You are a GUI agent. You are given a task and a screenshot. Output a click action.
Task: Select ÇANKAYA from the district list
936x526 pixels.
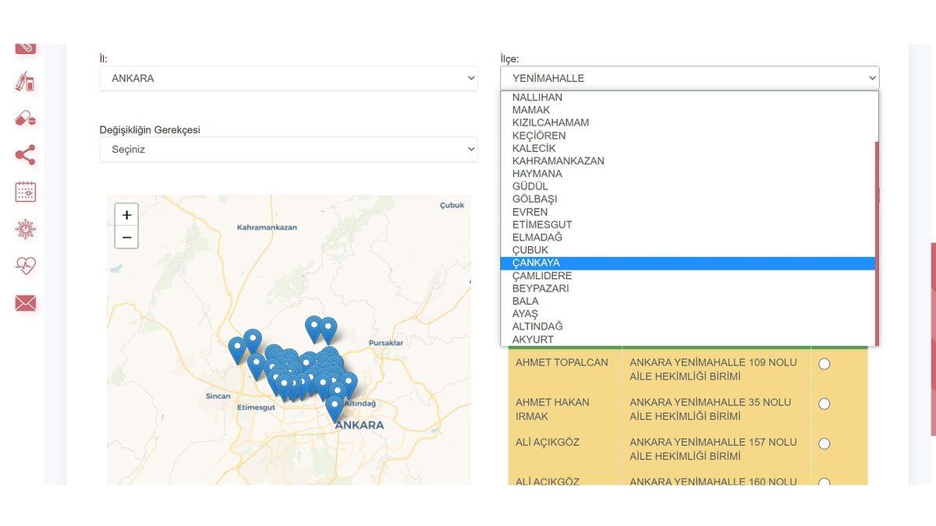(536, 263)
